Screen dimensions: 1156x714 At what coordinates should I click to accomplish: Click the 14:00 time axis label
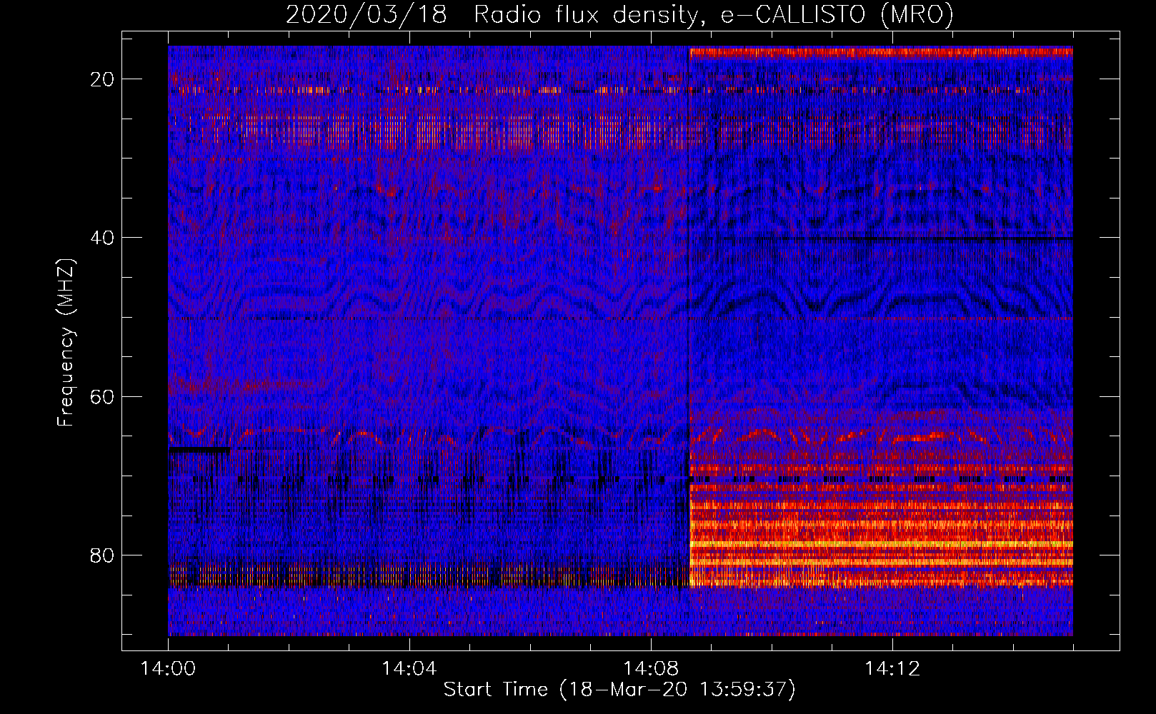[168, 669]
